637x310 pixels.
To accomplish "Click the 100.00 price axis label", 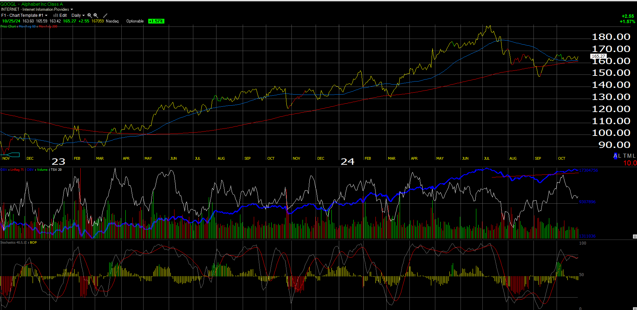I will point(611,133).
